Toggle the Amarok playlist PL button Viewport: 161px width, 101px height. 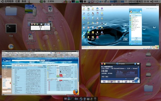(103, 77)
